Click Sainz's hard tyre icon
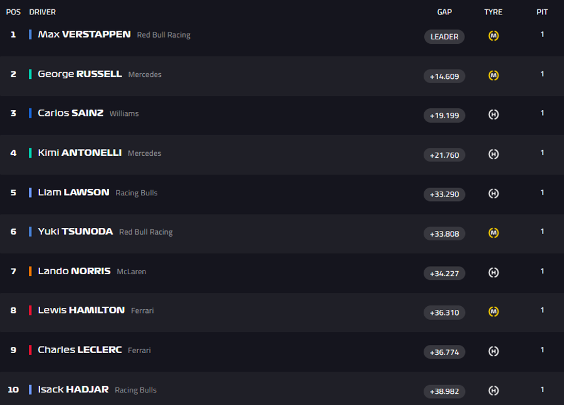564x405 pixels. pyautogui.click(x=493, y=115)
